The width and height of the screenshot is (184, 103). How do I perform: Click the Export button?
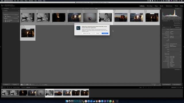tap(15, 85)
